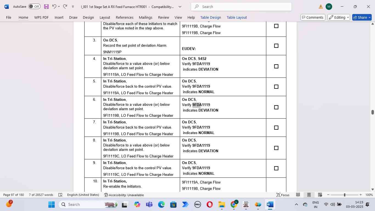Open Task View from the taskbar

click(125, 204)
